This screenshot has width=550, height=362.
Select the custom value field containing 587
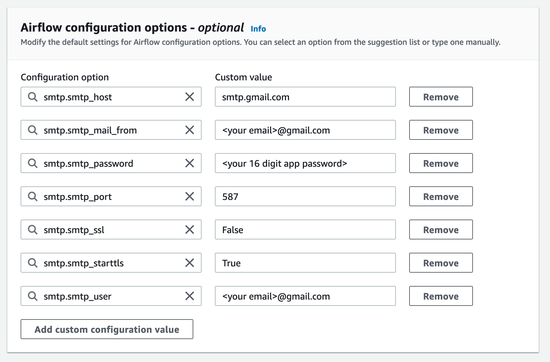(x=305, y=196)
